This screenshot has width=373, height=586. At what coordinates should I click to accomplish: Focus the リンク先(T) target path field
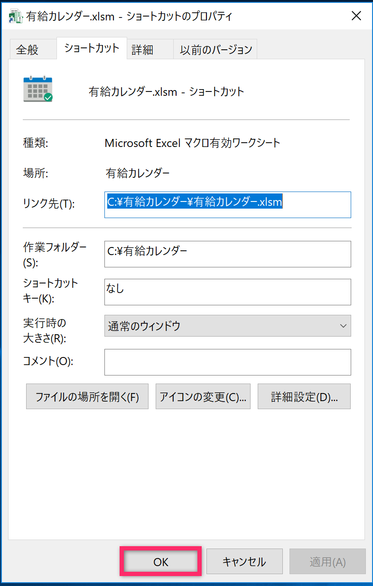tap(227, 205)
